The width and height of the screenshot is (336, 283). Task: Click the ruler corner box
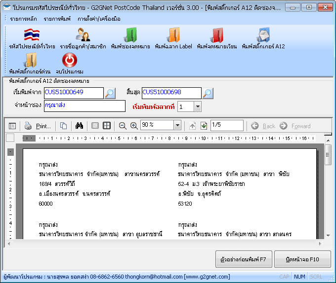[10, 138]
